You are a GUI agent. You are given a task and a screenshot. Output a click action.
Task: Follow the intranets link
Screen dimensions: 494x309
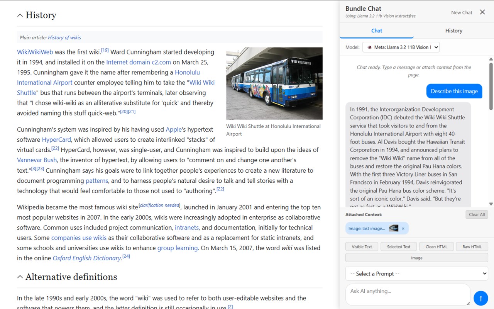coord(187,228)
